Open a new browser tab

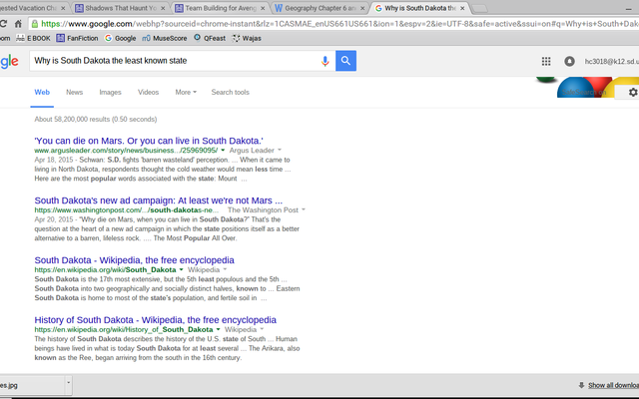coord(479,9)
